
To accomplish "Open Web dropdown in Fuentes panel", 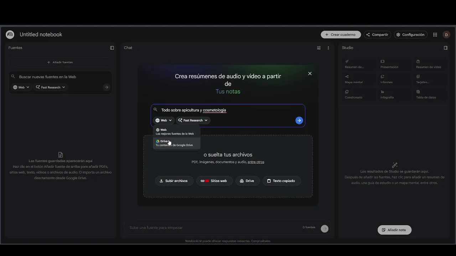I will coord(21,87).
